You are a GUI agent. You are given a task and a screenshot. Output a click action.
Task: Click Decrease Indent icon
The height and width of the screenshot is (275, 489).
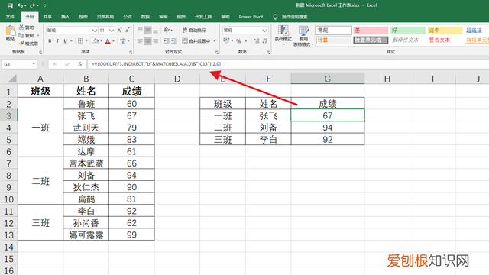[166, 40]
